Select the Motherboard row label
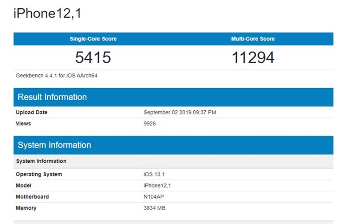 point(32,197)
